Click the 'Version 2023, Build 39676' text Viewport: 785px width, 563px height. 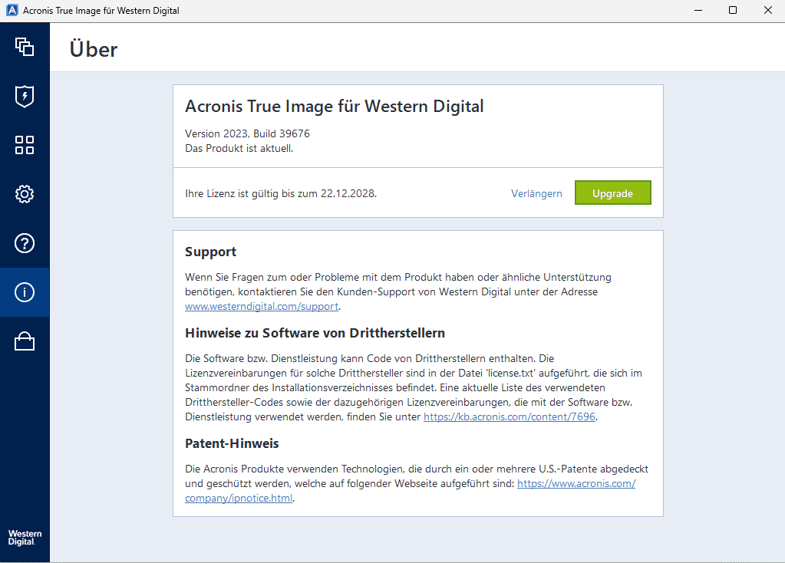[247, 133]
